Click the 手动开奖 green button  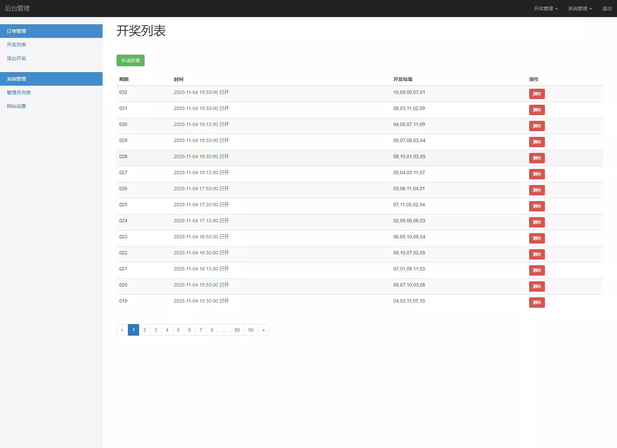130,60
